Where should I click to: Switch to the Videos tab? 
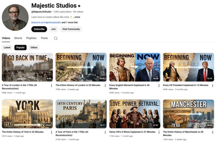coord(6,38)
